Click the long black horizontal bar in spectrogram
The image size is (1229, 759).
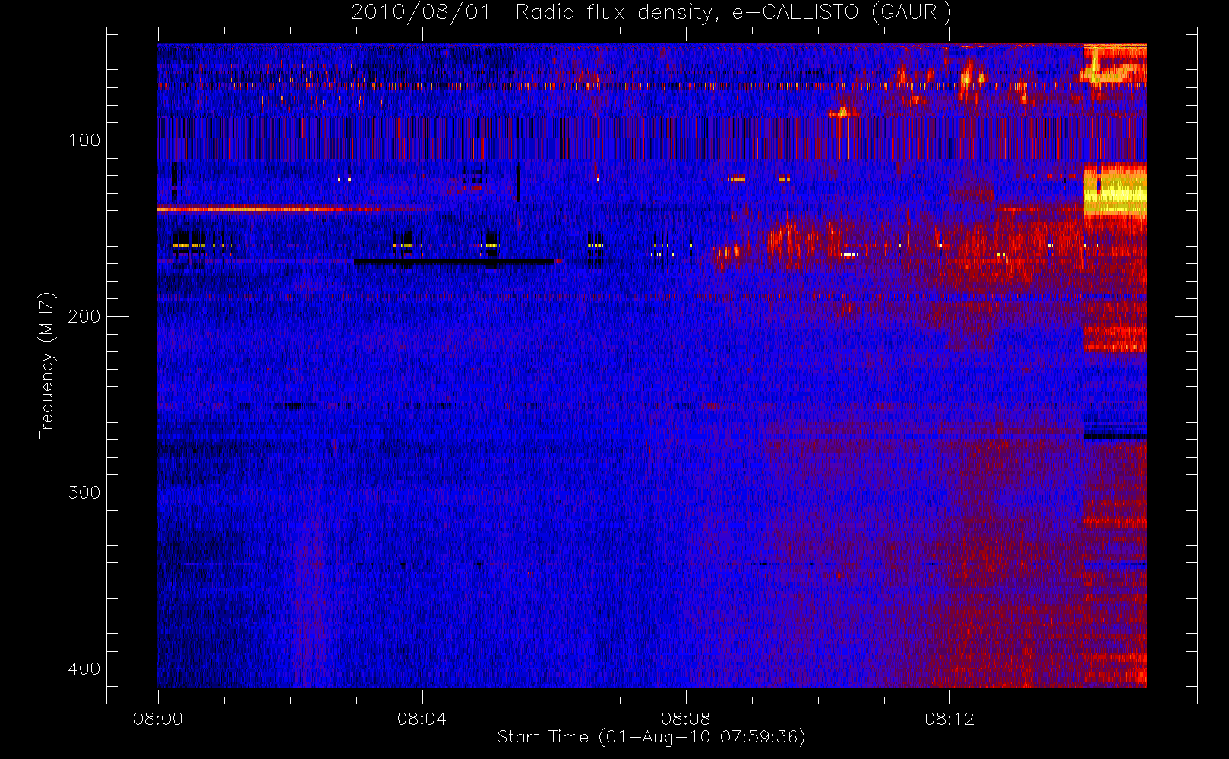[x=453, y=262]
